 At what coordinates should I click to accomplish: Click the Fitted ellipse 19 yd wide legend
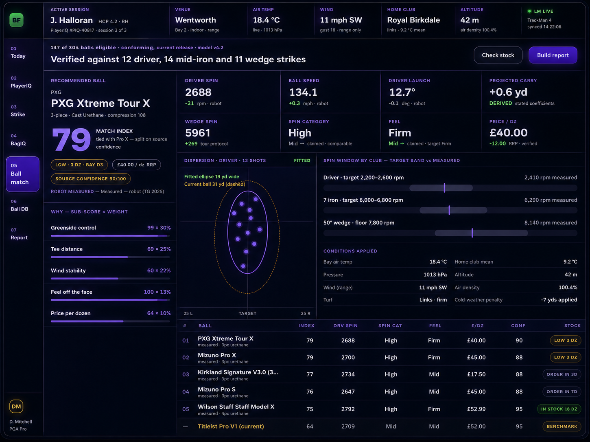212,177
